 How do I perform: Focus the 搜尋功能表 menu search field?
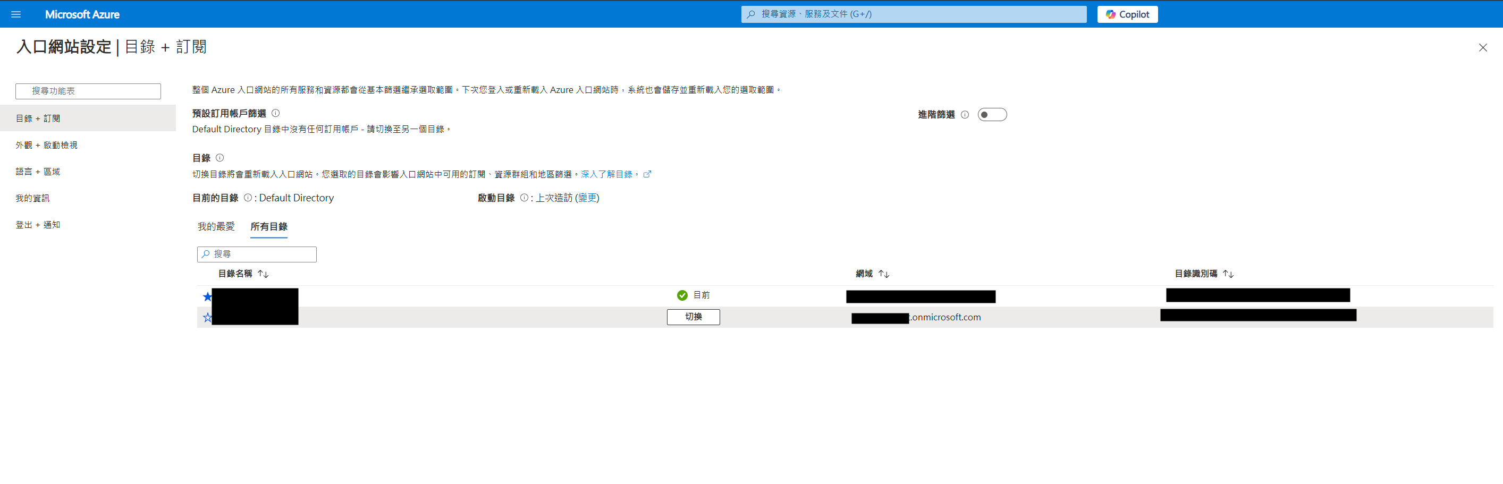[88, 91]
